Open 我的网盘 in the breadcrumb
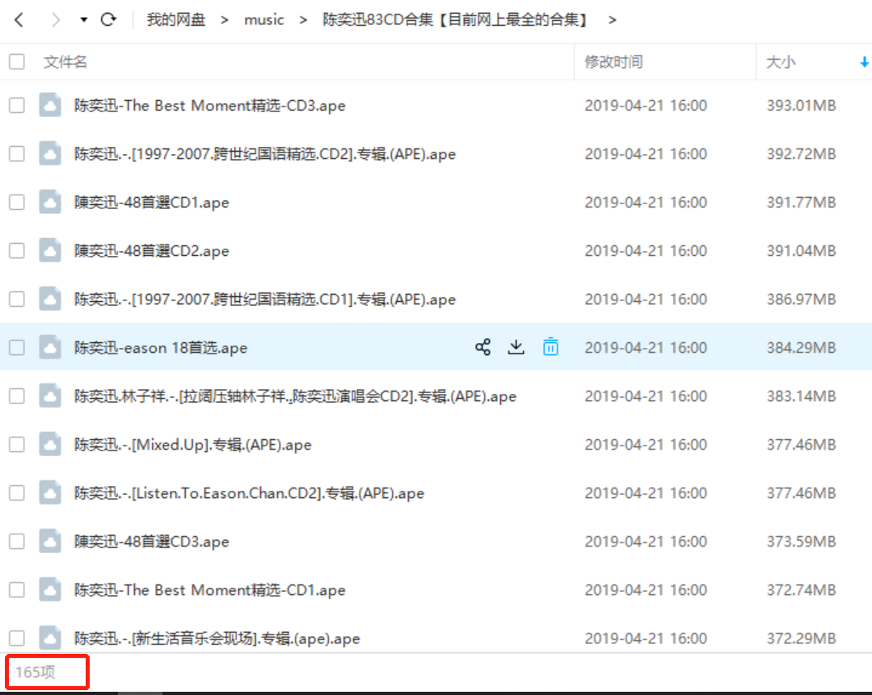 click(x=175, y=20)
